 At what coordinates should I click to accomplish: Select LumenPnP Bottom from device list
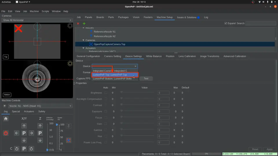[x=112, y=79]
